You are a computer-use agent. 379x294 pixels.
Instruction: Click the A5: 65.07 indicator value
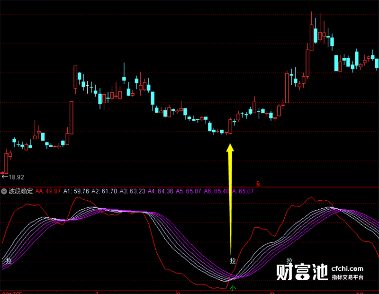coord(188,191)
